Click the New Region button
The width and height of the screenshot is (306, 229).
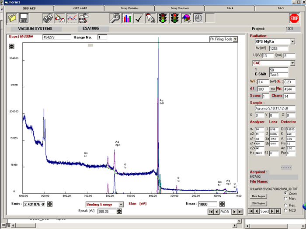coord(259,196)
